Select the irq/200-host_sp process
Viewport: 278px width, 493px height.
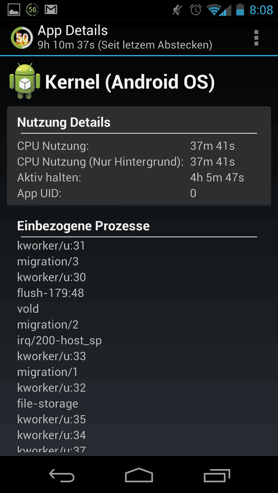(59, 341)
